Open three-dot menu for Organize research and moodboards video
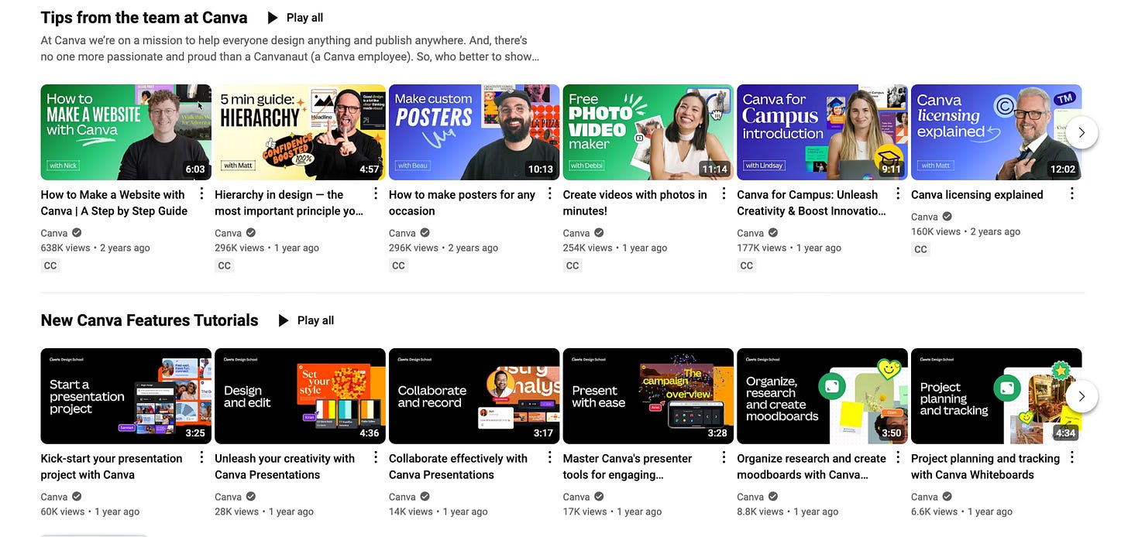This screenshot has width=1128, height=537. [898, 457]
